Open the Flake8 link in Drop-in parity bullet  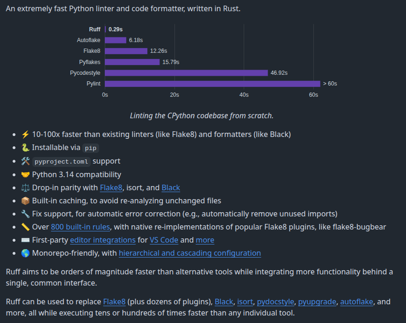[111, 188]
